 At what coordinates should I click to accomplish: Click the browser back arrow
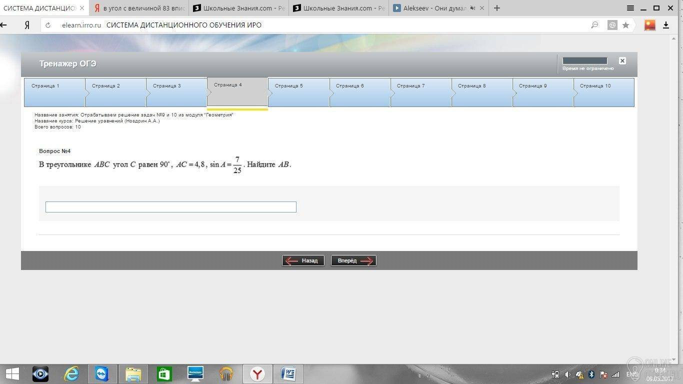(4, 25)
